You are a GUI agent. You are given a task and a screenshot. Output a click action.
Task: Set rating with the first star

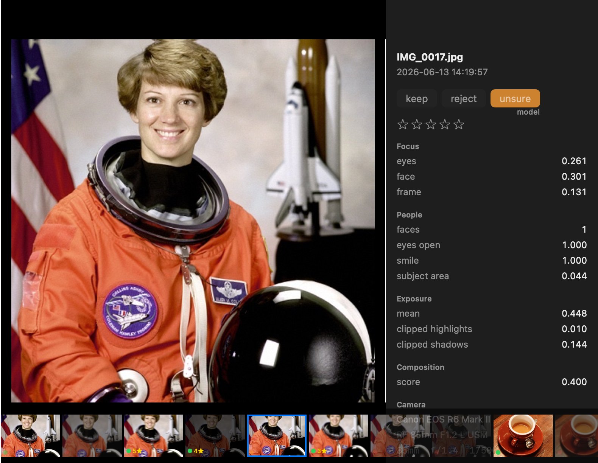click(403, 124)
